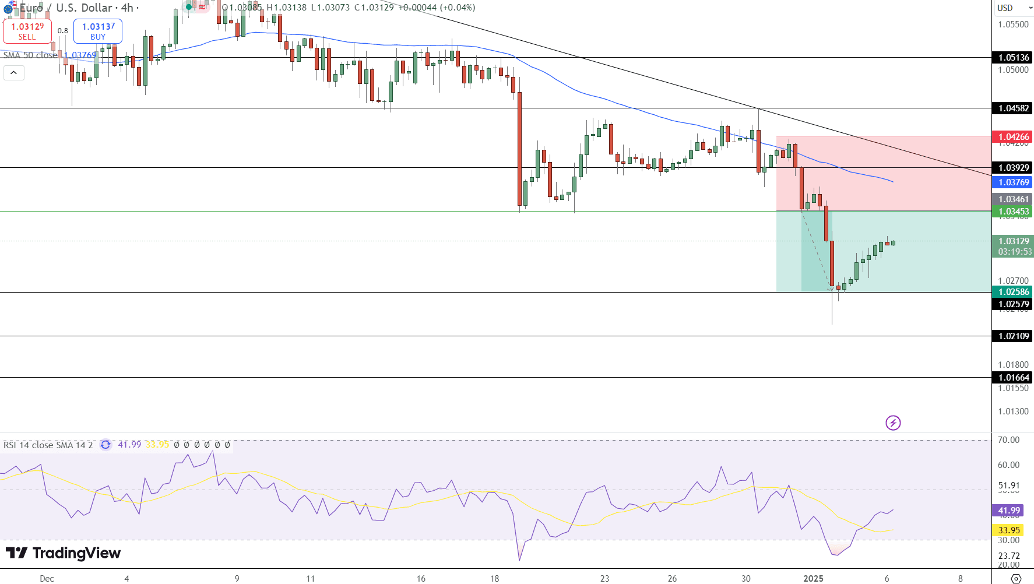
Task: Click the Euro/US flag symbol logo
Action: 9,8
